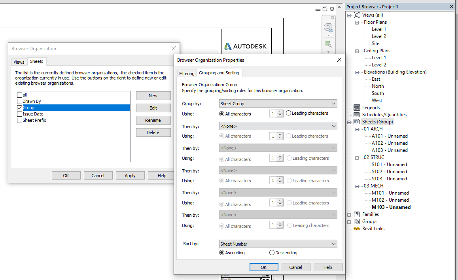The width and height of the screenshot is (458, 280).
Task: Click OK in Browser Organization dialog
Action: coord(66,176)
